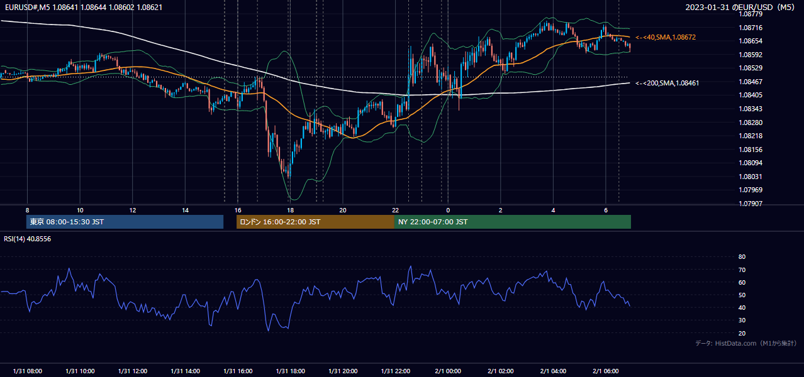This screenshot has height=377, width=804.
Task: Click the 1/31 16:00 bottom date label
Action: [238, 371]
